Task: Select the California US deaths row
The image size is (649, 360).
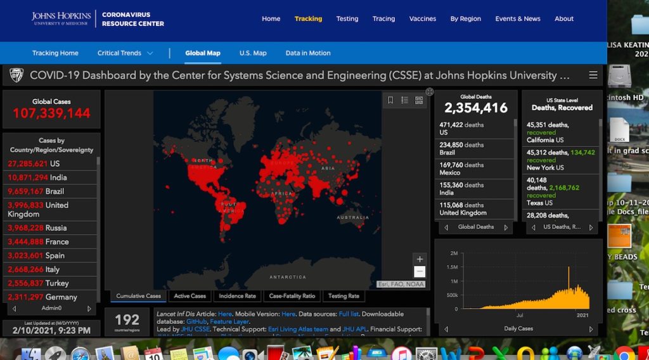Action: [x=560, y=132]
